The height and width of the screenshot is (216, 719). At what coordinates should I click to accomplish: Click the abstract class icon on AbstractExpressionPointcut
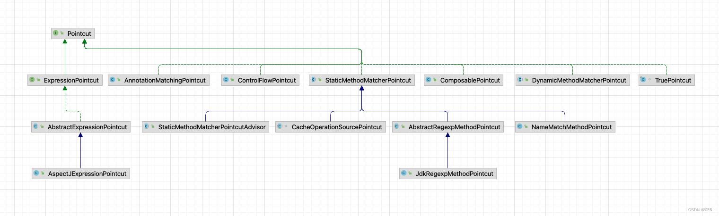[x=36, y=127]
